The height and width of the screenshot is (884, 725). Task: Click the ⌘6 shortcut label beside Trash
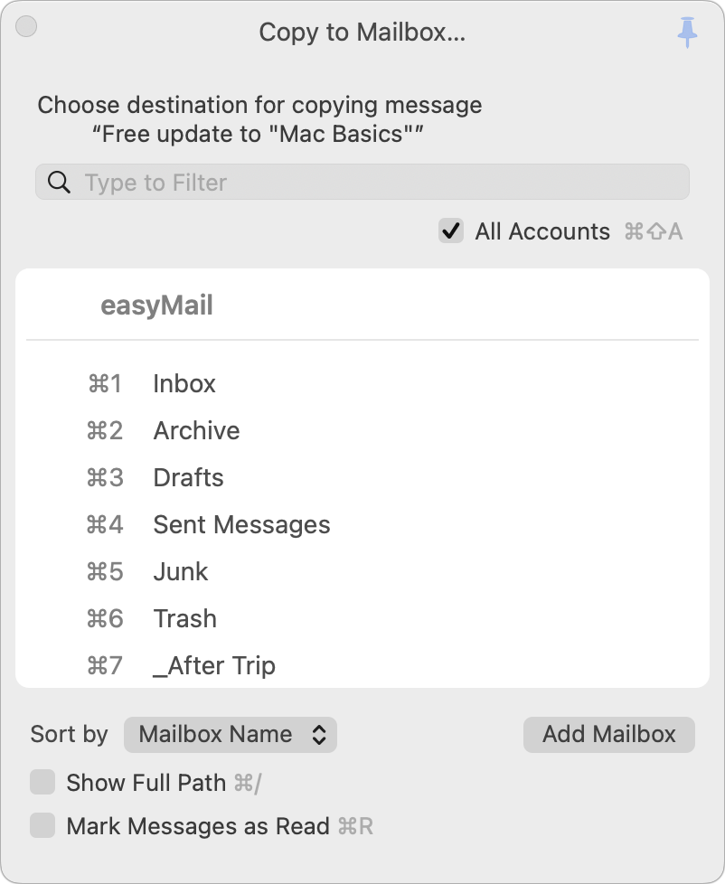[x=105, y=619]
